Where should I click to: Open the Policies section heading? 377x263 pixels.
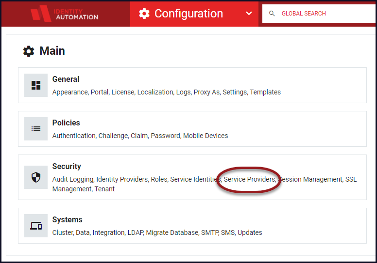[66, 123]
